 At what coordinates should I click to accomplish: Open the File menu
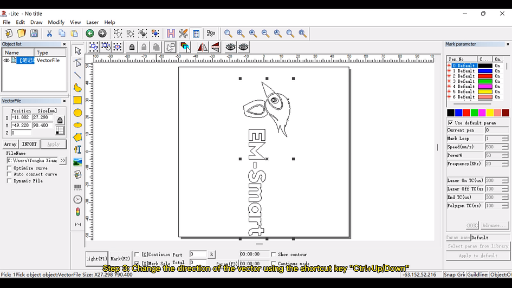point(7,22)
